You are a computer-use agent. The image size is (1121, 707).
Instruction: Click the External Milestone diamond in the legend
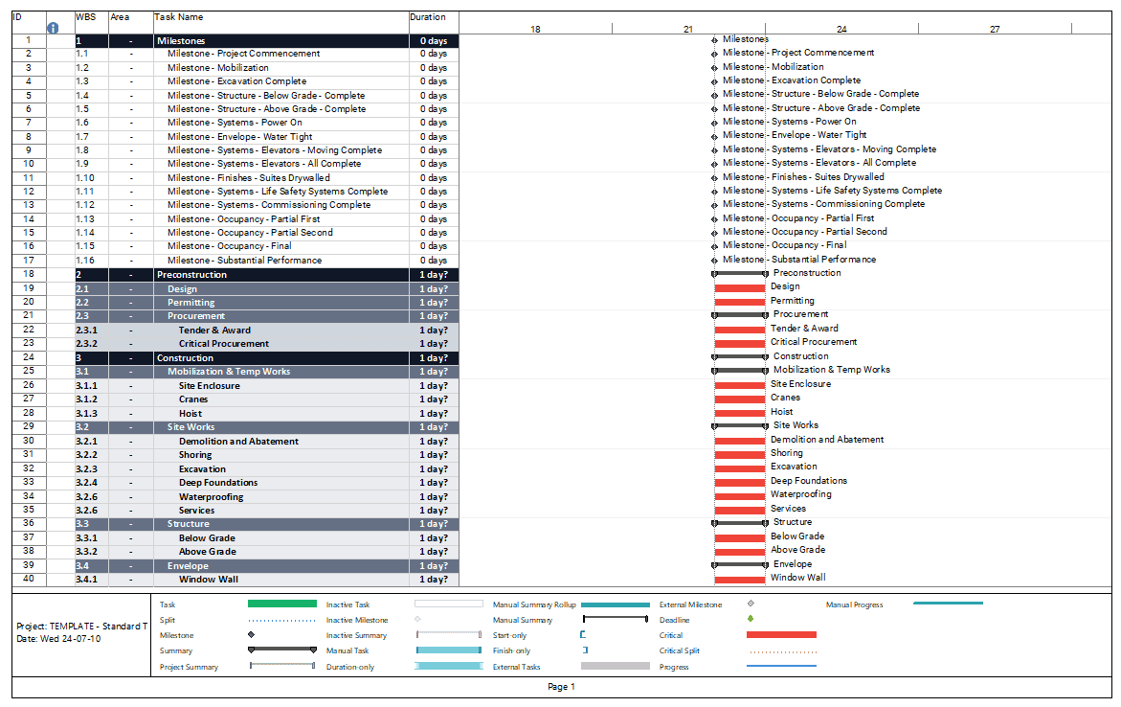click(x=750, y=604)
